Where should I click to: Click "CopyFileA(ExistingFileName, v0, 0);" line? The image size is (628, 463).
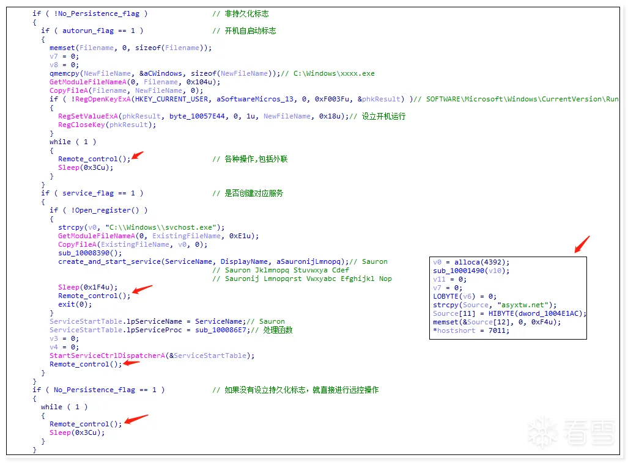point(133,244)
